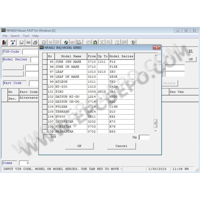Open the Tool menu

(26, 36)
